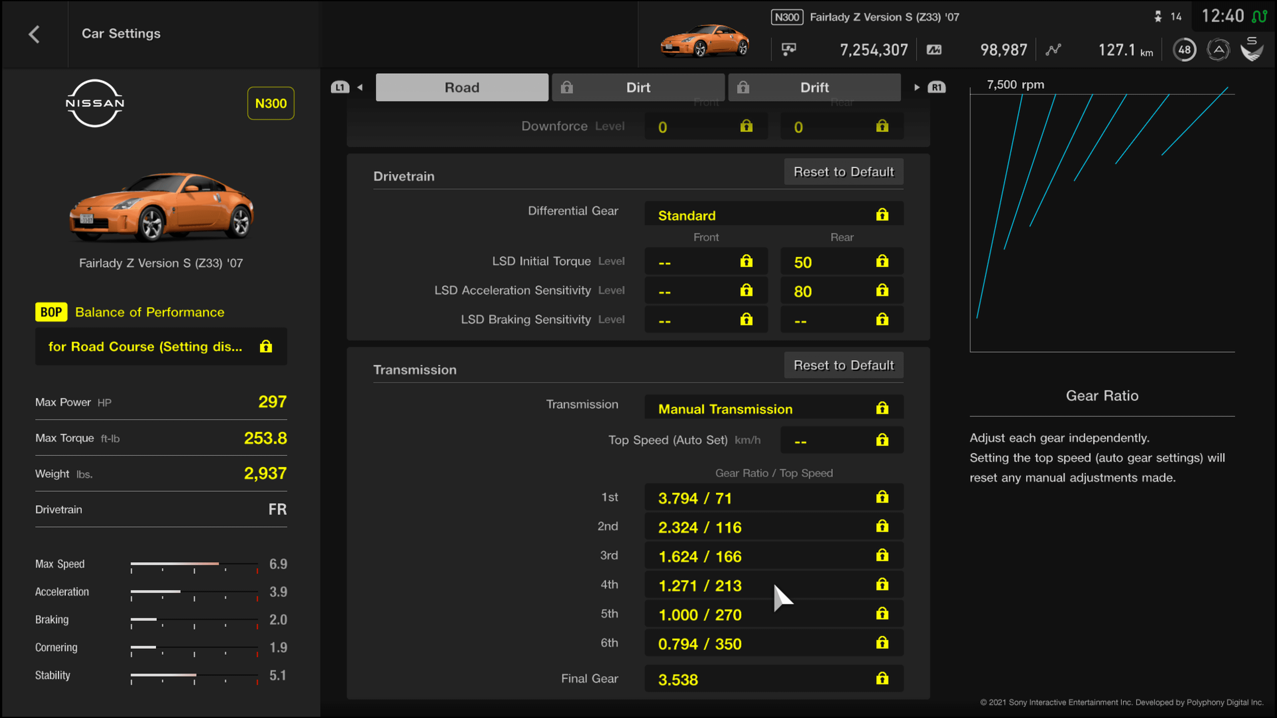Click the N300 category badge in header
This screenshot has height=718, width=1277.
pos(787,17)
